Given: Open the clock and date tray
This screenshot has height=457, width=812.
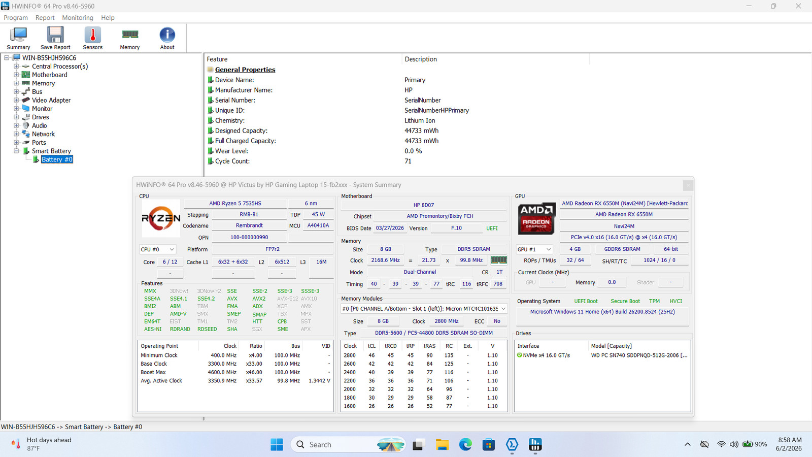Looking at the screenshot, I should coord(788,444).
